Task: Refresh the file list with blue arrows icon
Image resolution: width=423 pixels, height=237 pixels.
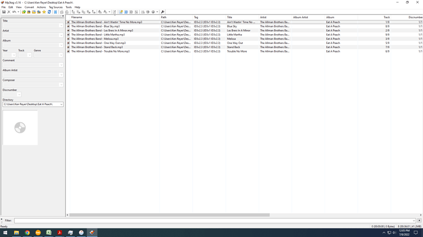Action: [x=49, y=12]
